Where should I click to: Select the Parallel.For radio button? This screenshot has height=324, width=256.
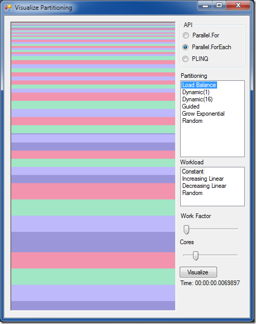(186, 35)
